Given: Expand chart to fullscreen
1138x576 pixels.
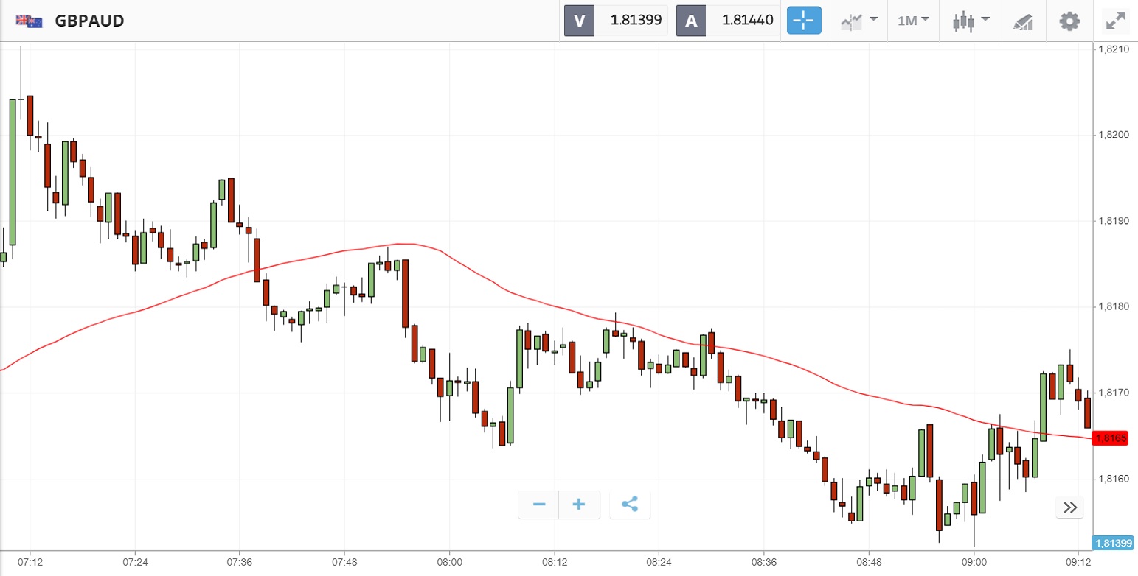Looking at the screenshot, I should [1115, 21].
